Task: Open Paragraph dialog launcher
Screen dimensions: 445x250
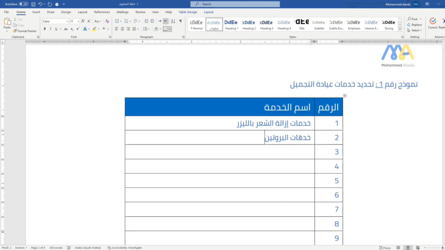Action: click(183, 37)
